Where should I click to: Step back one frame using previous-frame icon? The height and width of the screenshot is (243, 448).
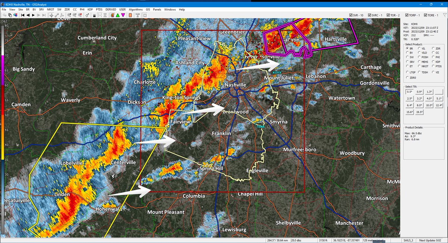28,15
